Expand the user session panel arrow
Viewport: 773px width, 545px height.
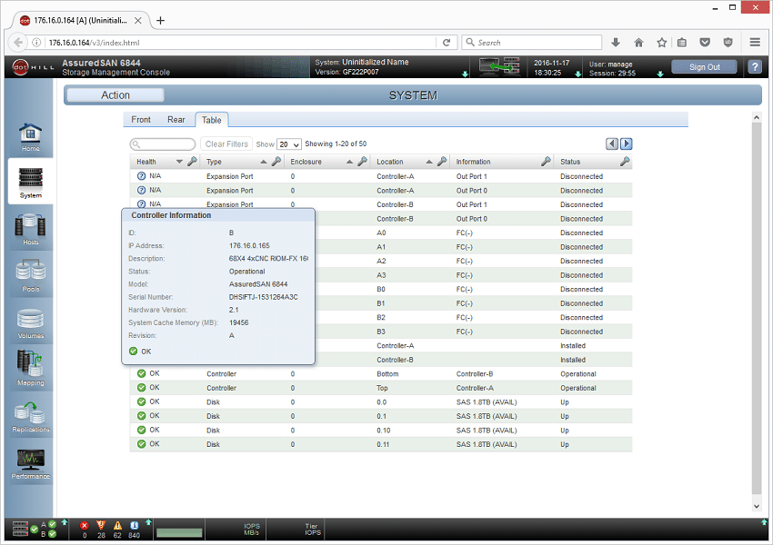(x=660, y=74)
